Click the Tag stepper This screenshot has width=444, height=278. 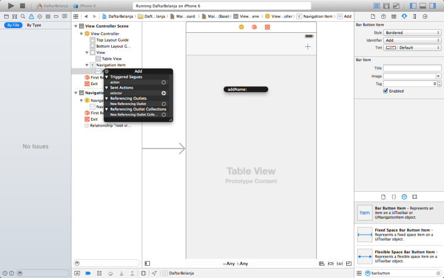point(439,84)
